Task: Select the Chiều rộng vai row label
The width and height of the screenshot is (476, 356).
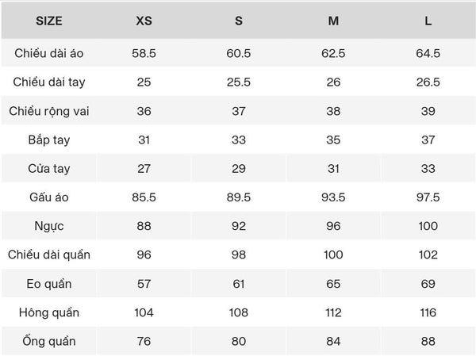Action: tap(48, 111)
